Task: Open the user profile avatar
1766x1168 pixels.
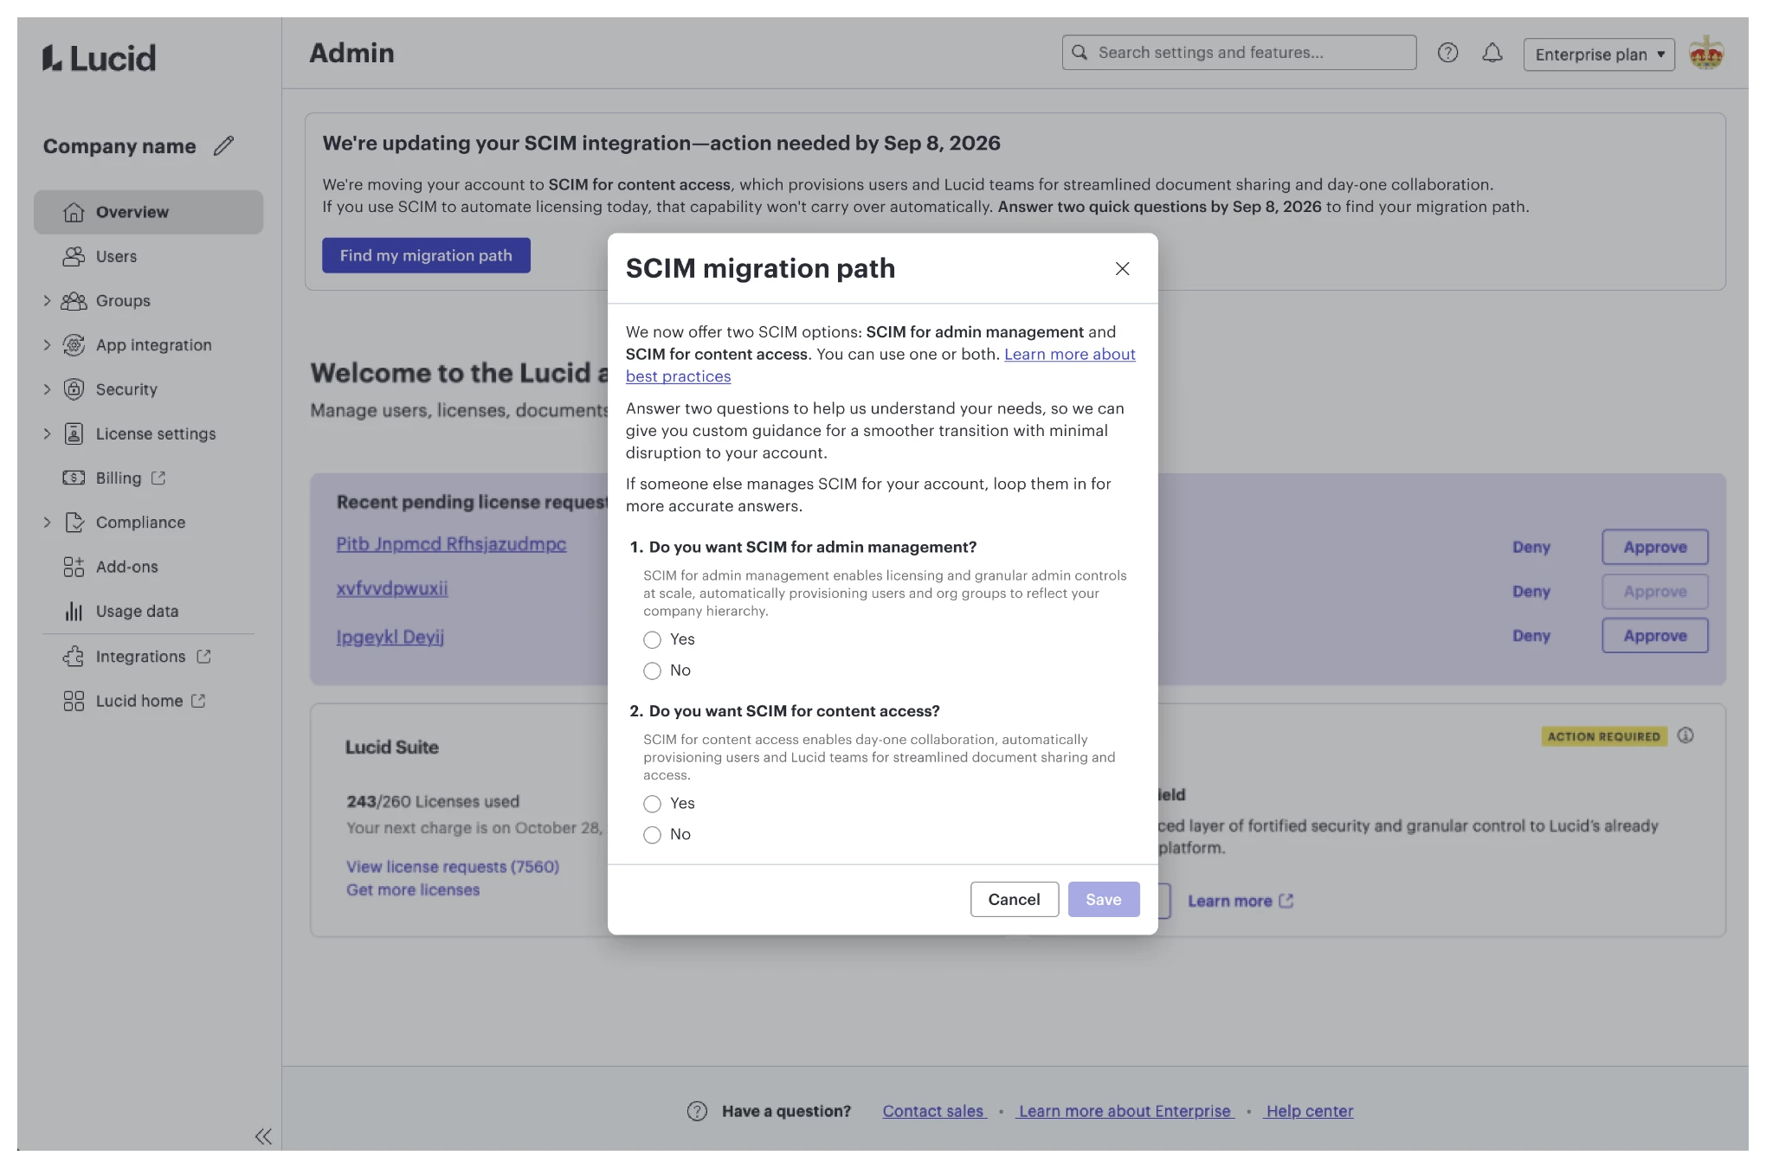Action: point(1706,53)
